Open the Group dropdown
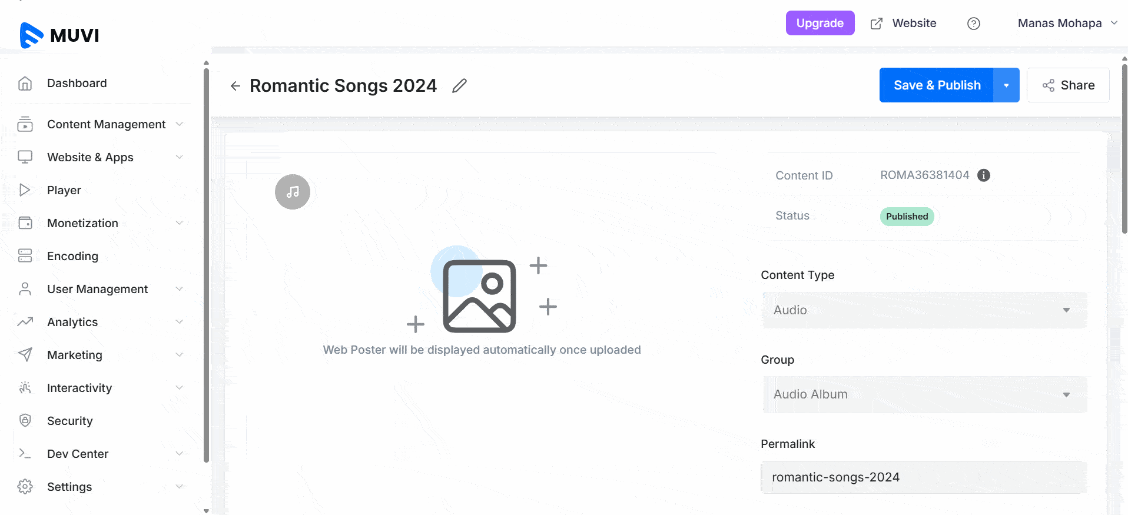Viewport: 1128px width, 515px height. (x=924, y=394)
